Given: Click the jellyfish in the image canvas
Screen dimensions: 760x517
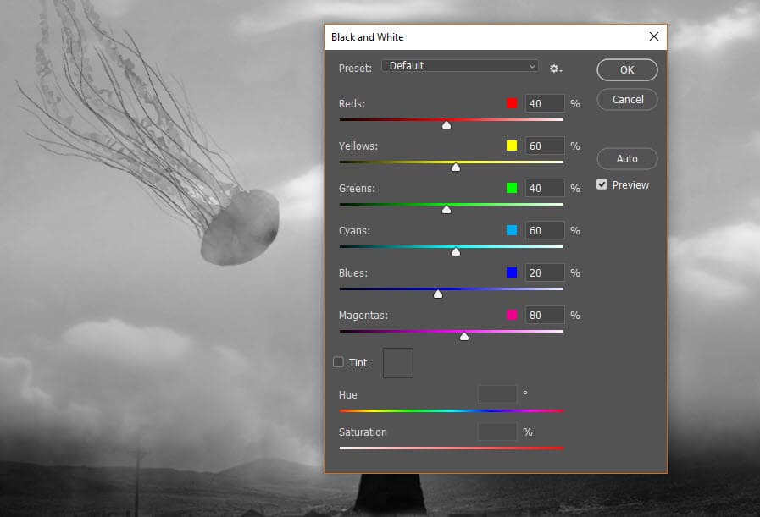Looking at the screenshot, I should point(242,226).
